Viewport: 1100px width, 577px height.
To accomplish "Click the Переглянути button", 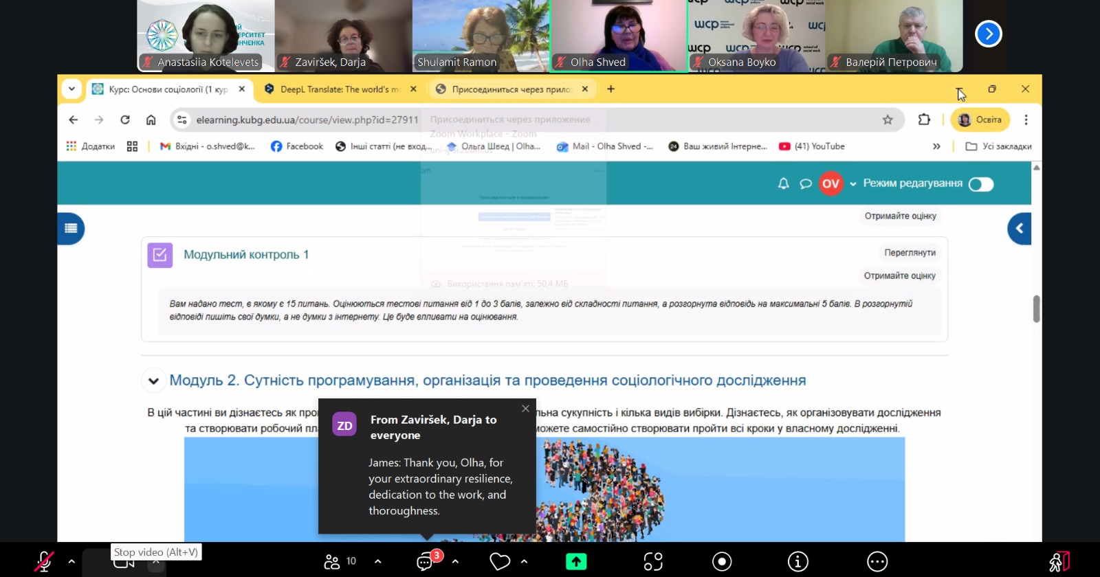I will 909,253.
